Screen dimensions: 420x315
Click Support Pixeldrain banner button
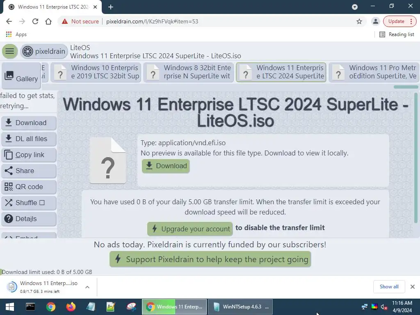coord(210,259)
